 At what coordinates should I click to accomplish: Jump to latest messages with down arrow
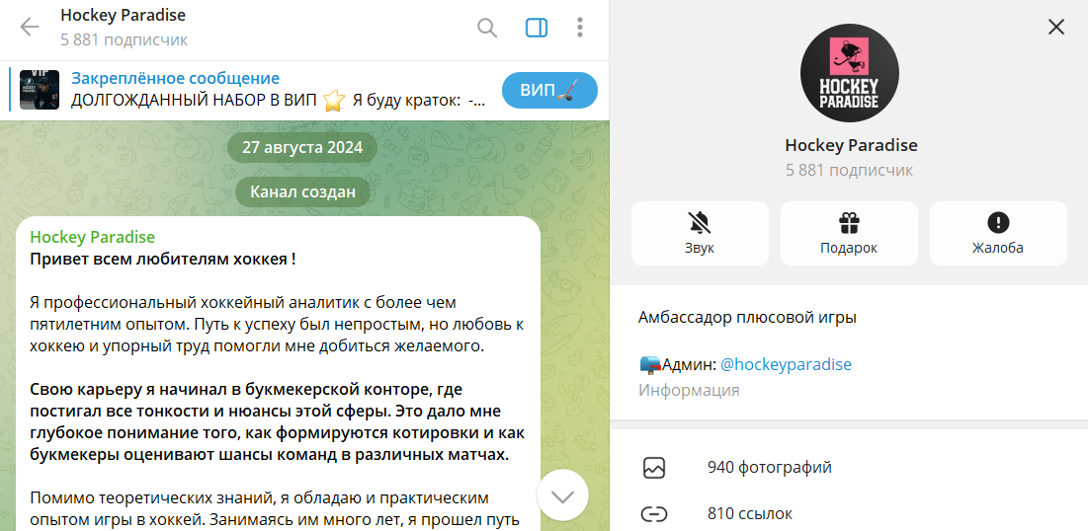[562, 495]
